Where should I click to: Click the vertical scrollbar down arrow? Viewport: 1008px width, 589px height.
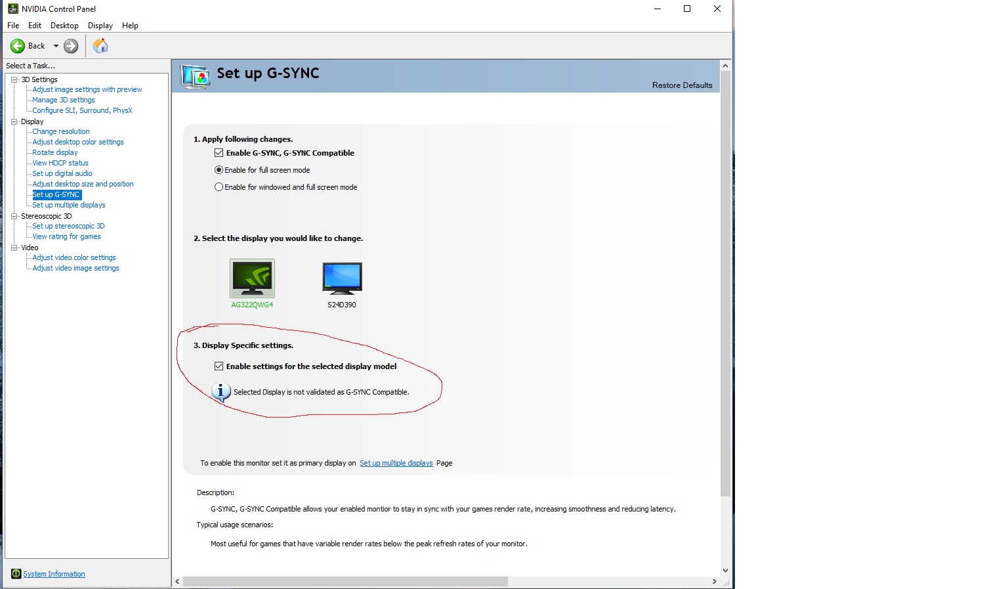pyautogui.click(x=725, y=571)
